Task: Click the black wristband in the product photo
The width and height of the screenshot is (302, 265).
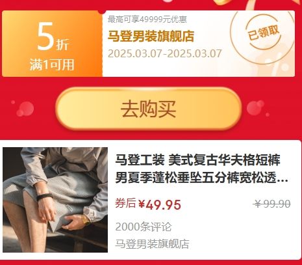Action: pos(45,197)
